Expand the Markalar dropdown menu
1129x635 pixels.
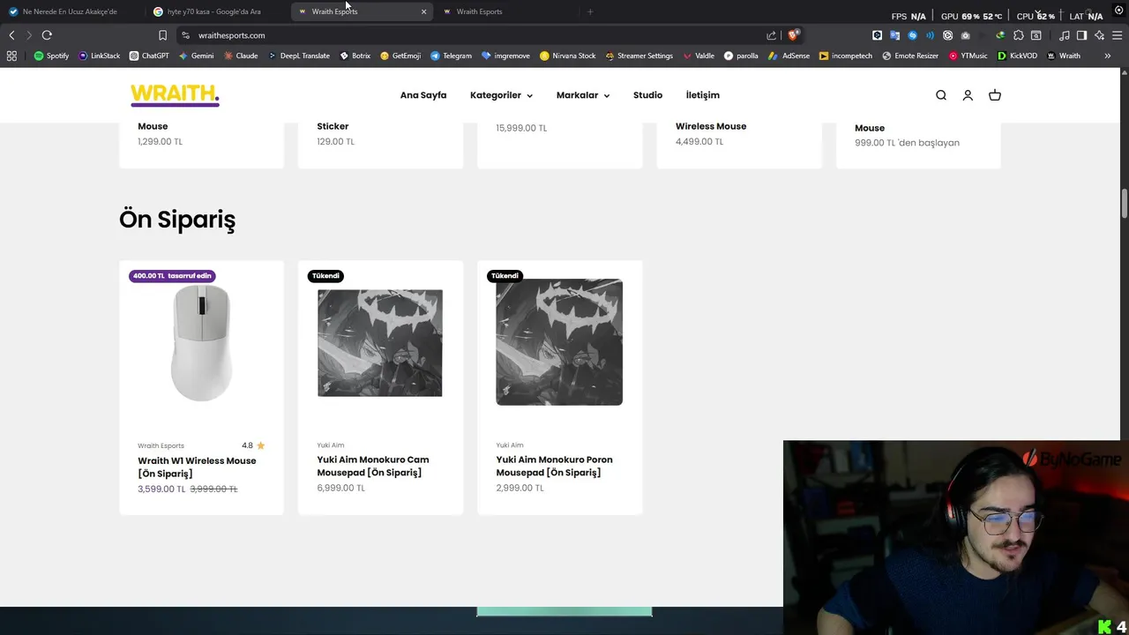pos(583,95)
